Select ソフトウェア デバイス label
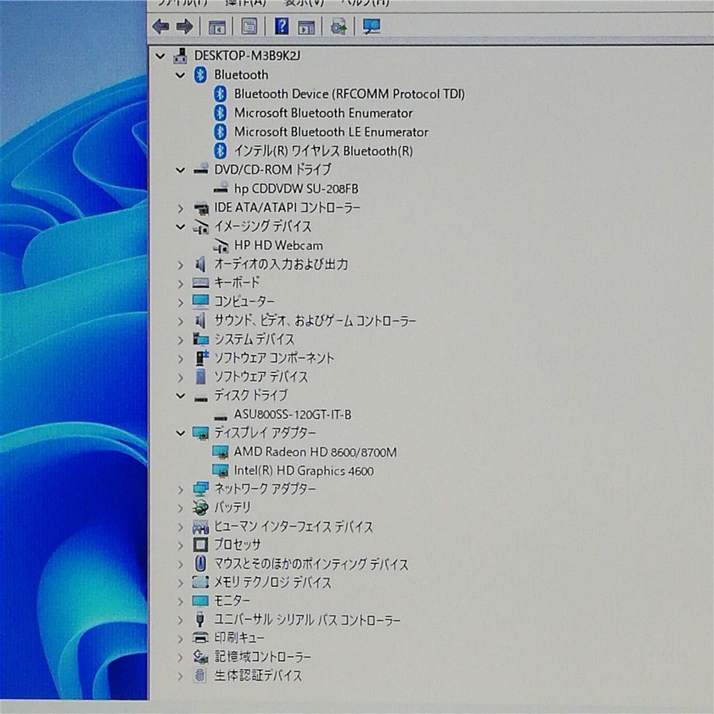Viewport: 714px width, 714px height. 261,376
